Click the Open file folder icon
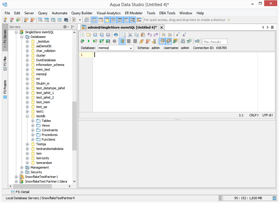 point(89,35)
